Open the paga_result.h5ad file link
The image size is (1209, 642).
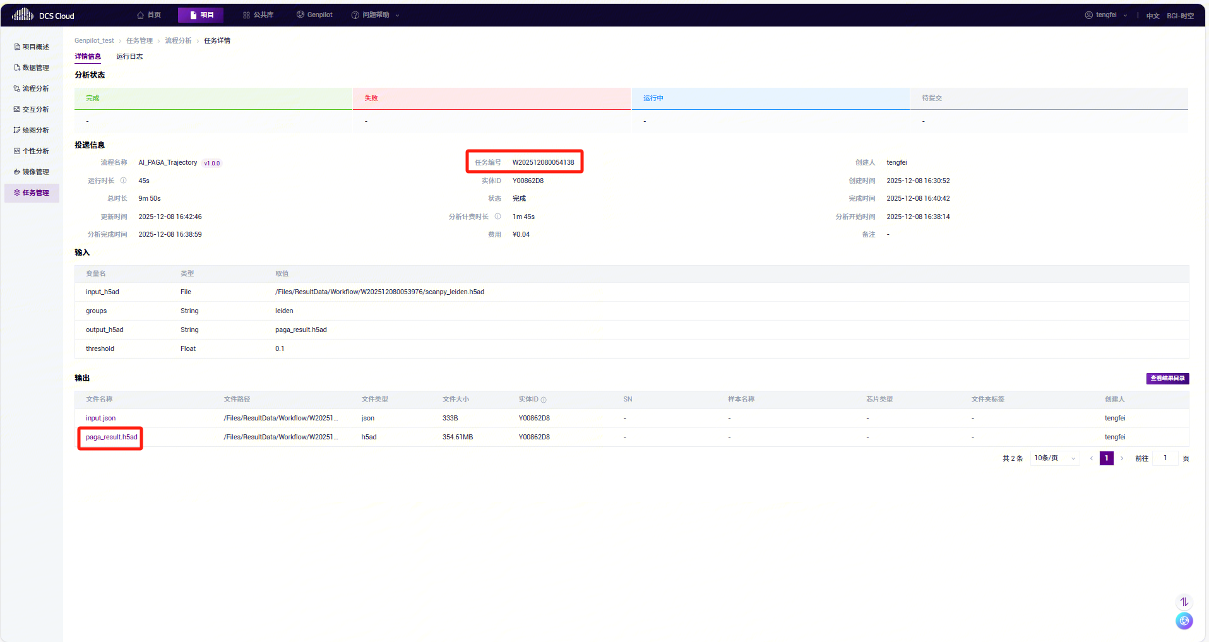click(111, 437)
